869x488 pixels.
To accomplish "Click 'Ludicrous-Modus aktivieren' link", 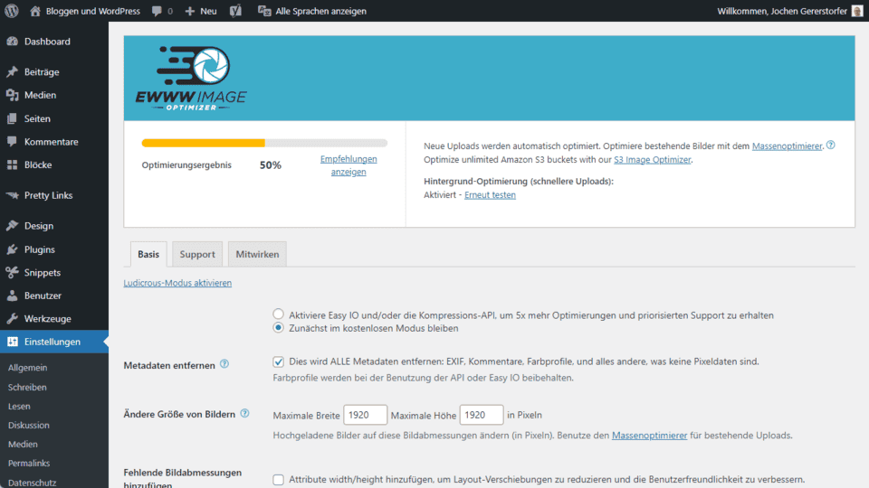I will [x=177, y=283].
